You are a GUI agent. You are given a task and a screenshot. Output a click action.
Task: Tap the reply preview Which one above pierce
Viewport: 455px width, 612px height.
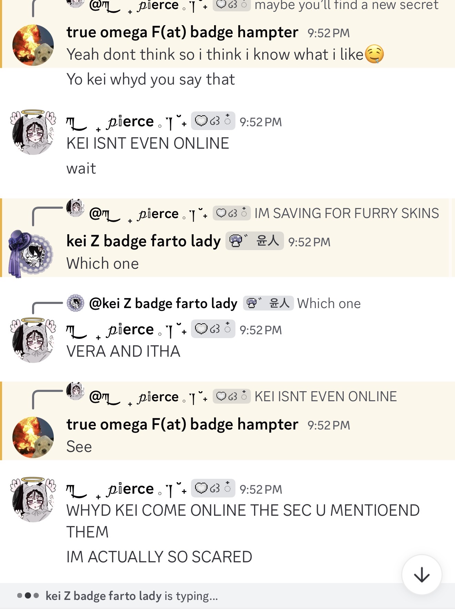[329, 304]
